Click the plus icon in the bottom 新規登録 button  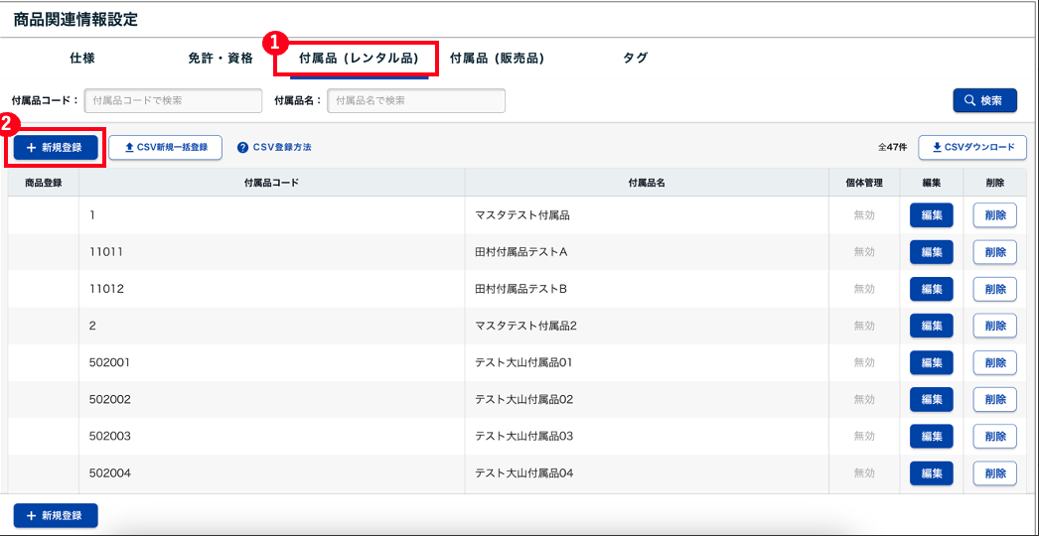(31, 516)
